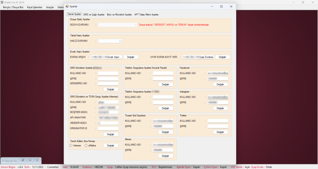Open the Kayıt İşlemleri menu
The image size is (318, 169).
[x=34, y=7]
